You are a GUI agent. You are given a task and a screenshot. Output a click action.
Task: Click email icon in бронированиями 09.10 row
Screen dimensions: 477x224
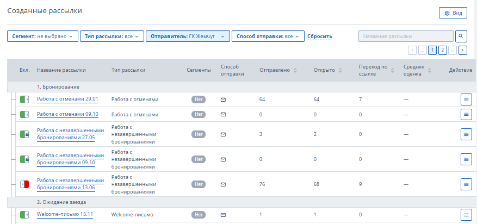coord(223,159)
